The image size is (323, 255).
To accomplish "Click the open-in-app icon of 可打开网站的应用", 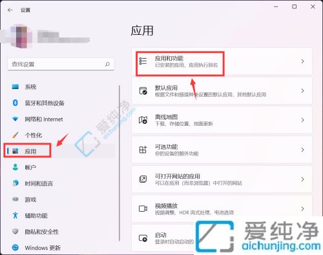I will (143, 179).
